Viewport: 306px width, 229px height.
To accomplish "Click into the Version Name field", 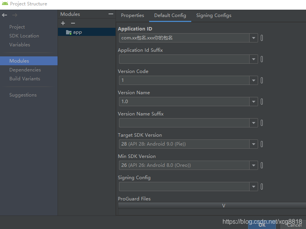I will [184, 102].
